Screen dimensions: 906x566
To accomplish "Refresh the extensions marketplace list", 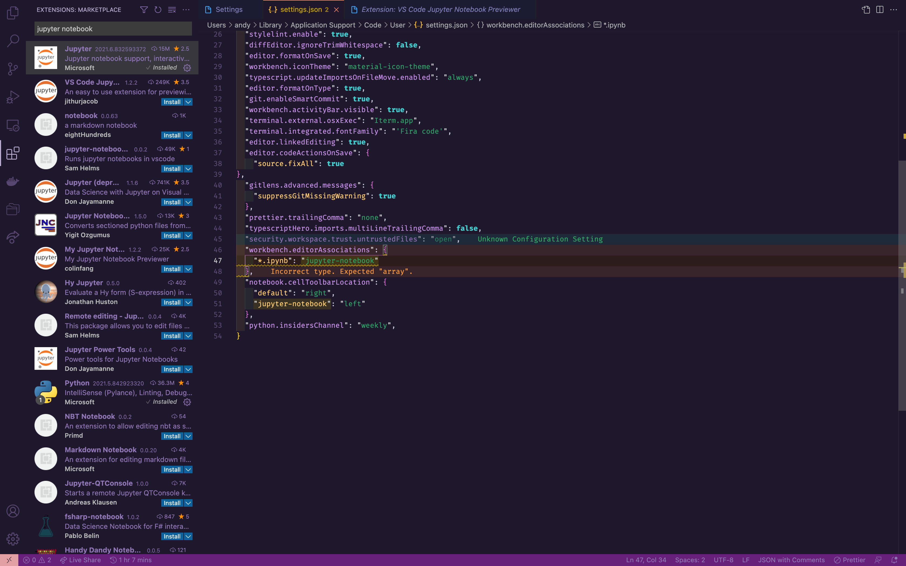I will [x=158, y=10].
